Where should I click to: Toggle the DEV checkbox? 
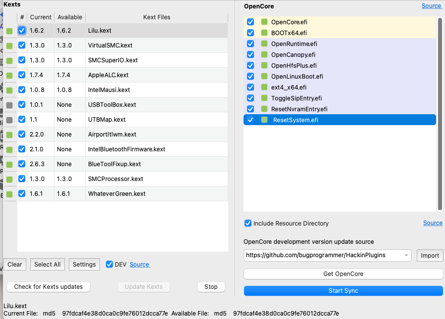pos(109,265)
